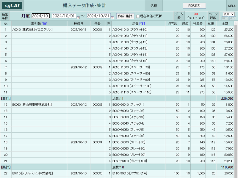Click slip number 000004
The width and height of the screenshot is (238, 178).
tap(98, 142)
